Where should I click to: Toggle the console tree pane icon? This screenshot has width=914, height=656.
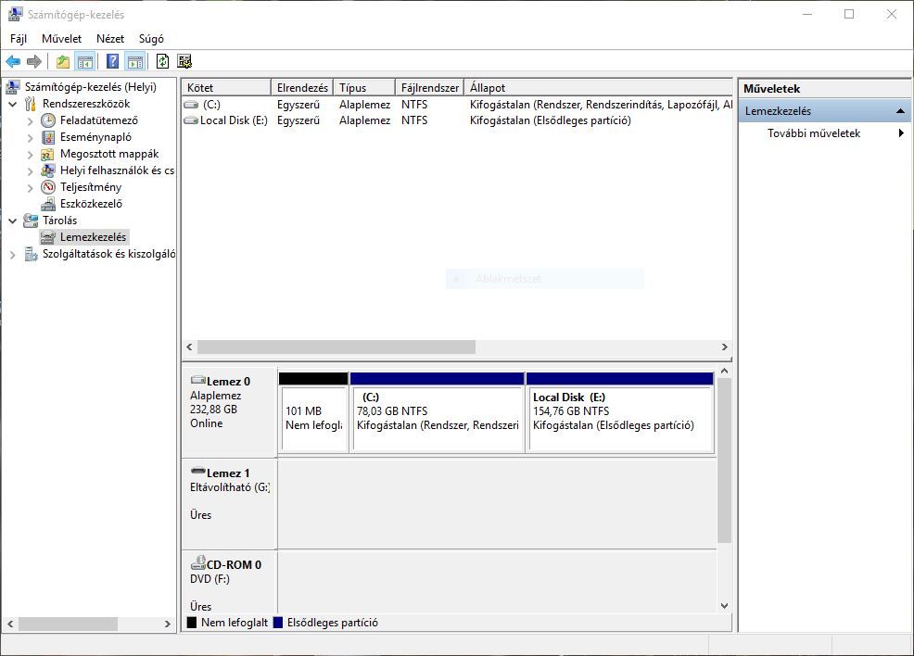click(85, 61)
